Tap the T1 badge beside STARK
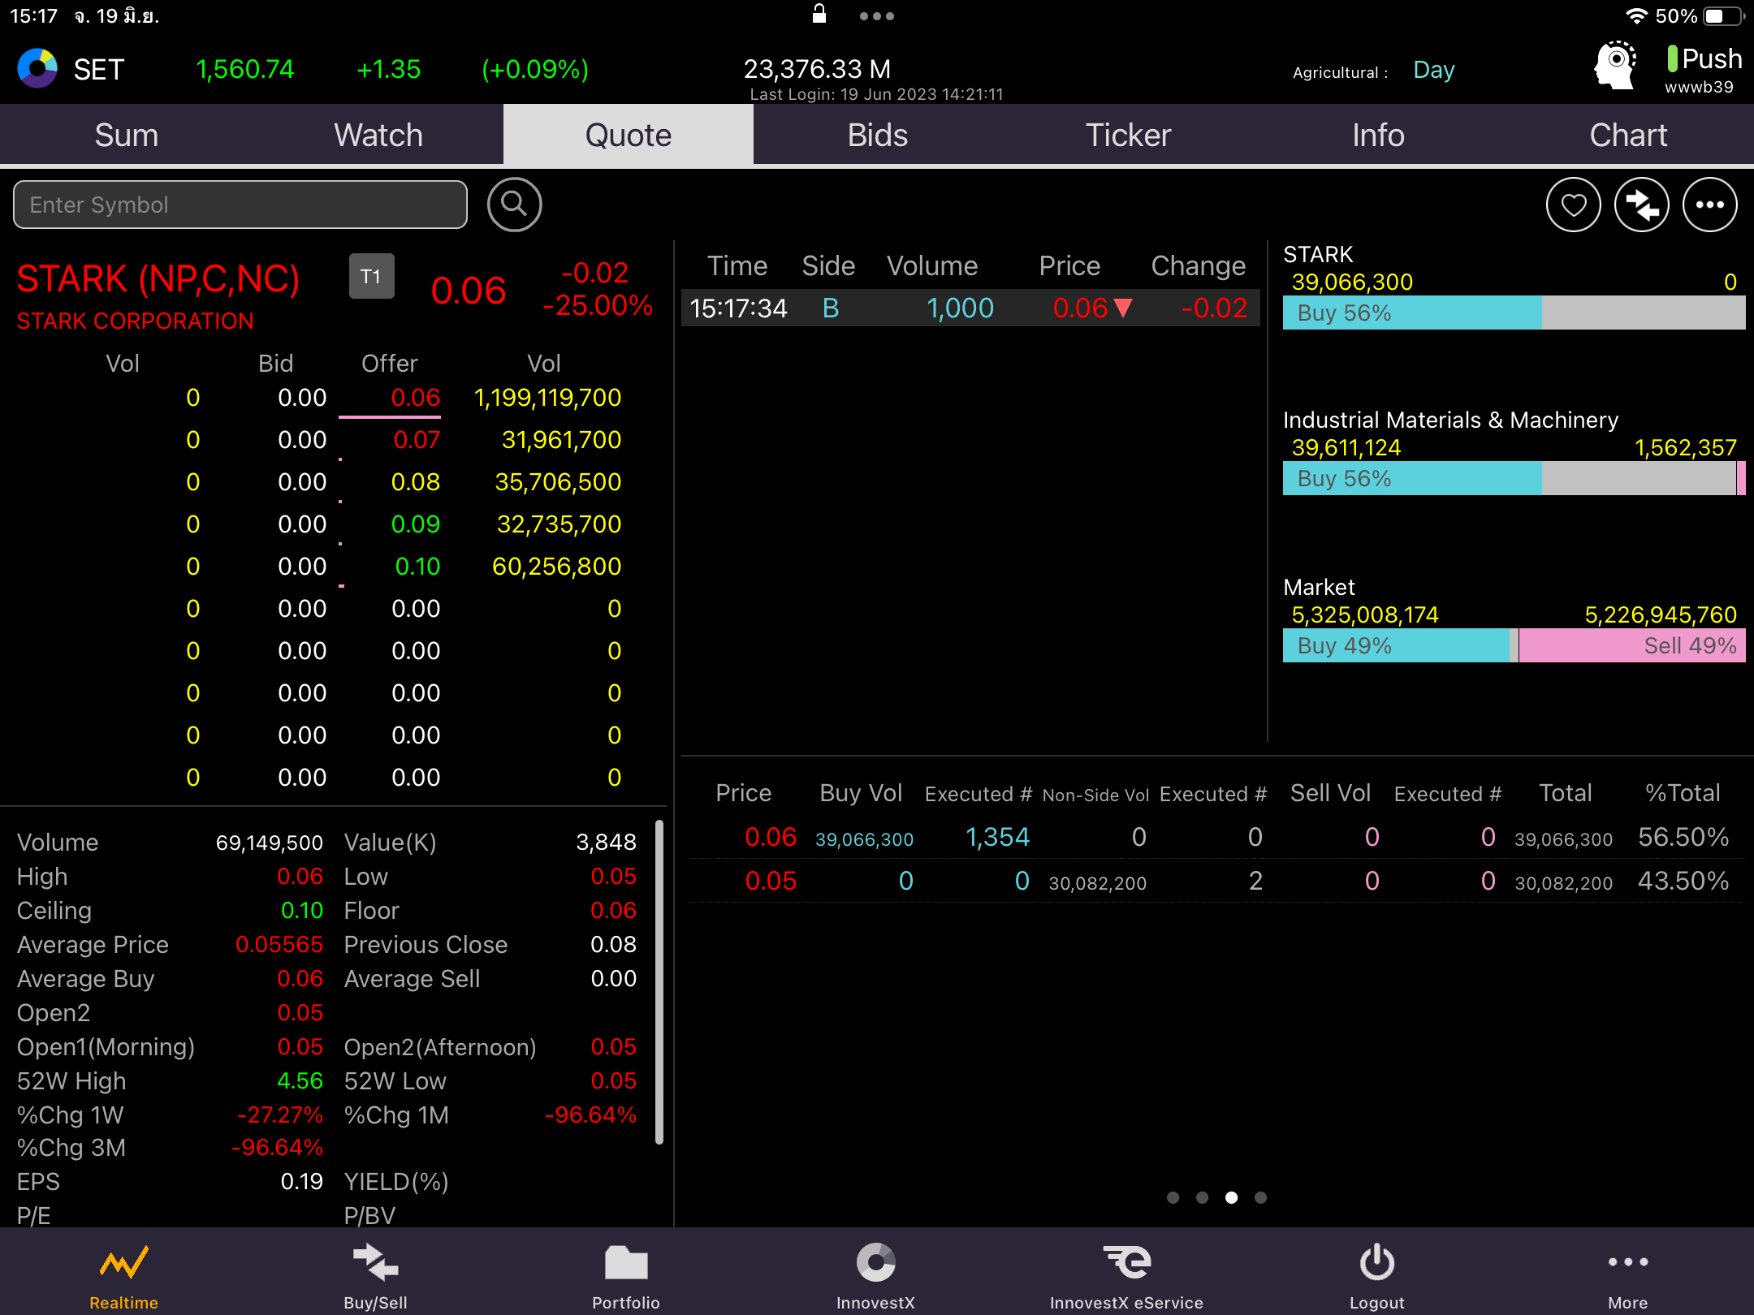The width and height of the screenshot is (1754, 1315). click(x=371, y=277)
